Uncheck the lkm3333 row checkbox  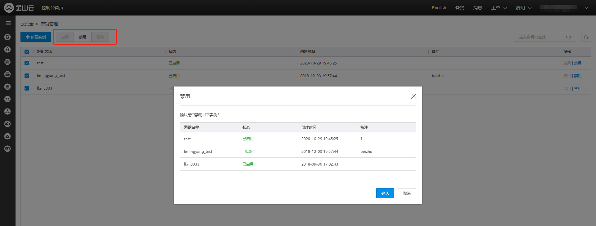coord(27,88)
